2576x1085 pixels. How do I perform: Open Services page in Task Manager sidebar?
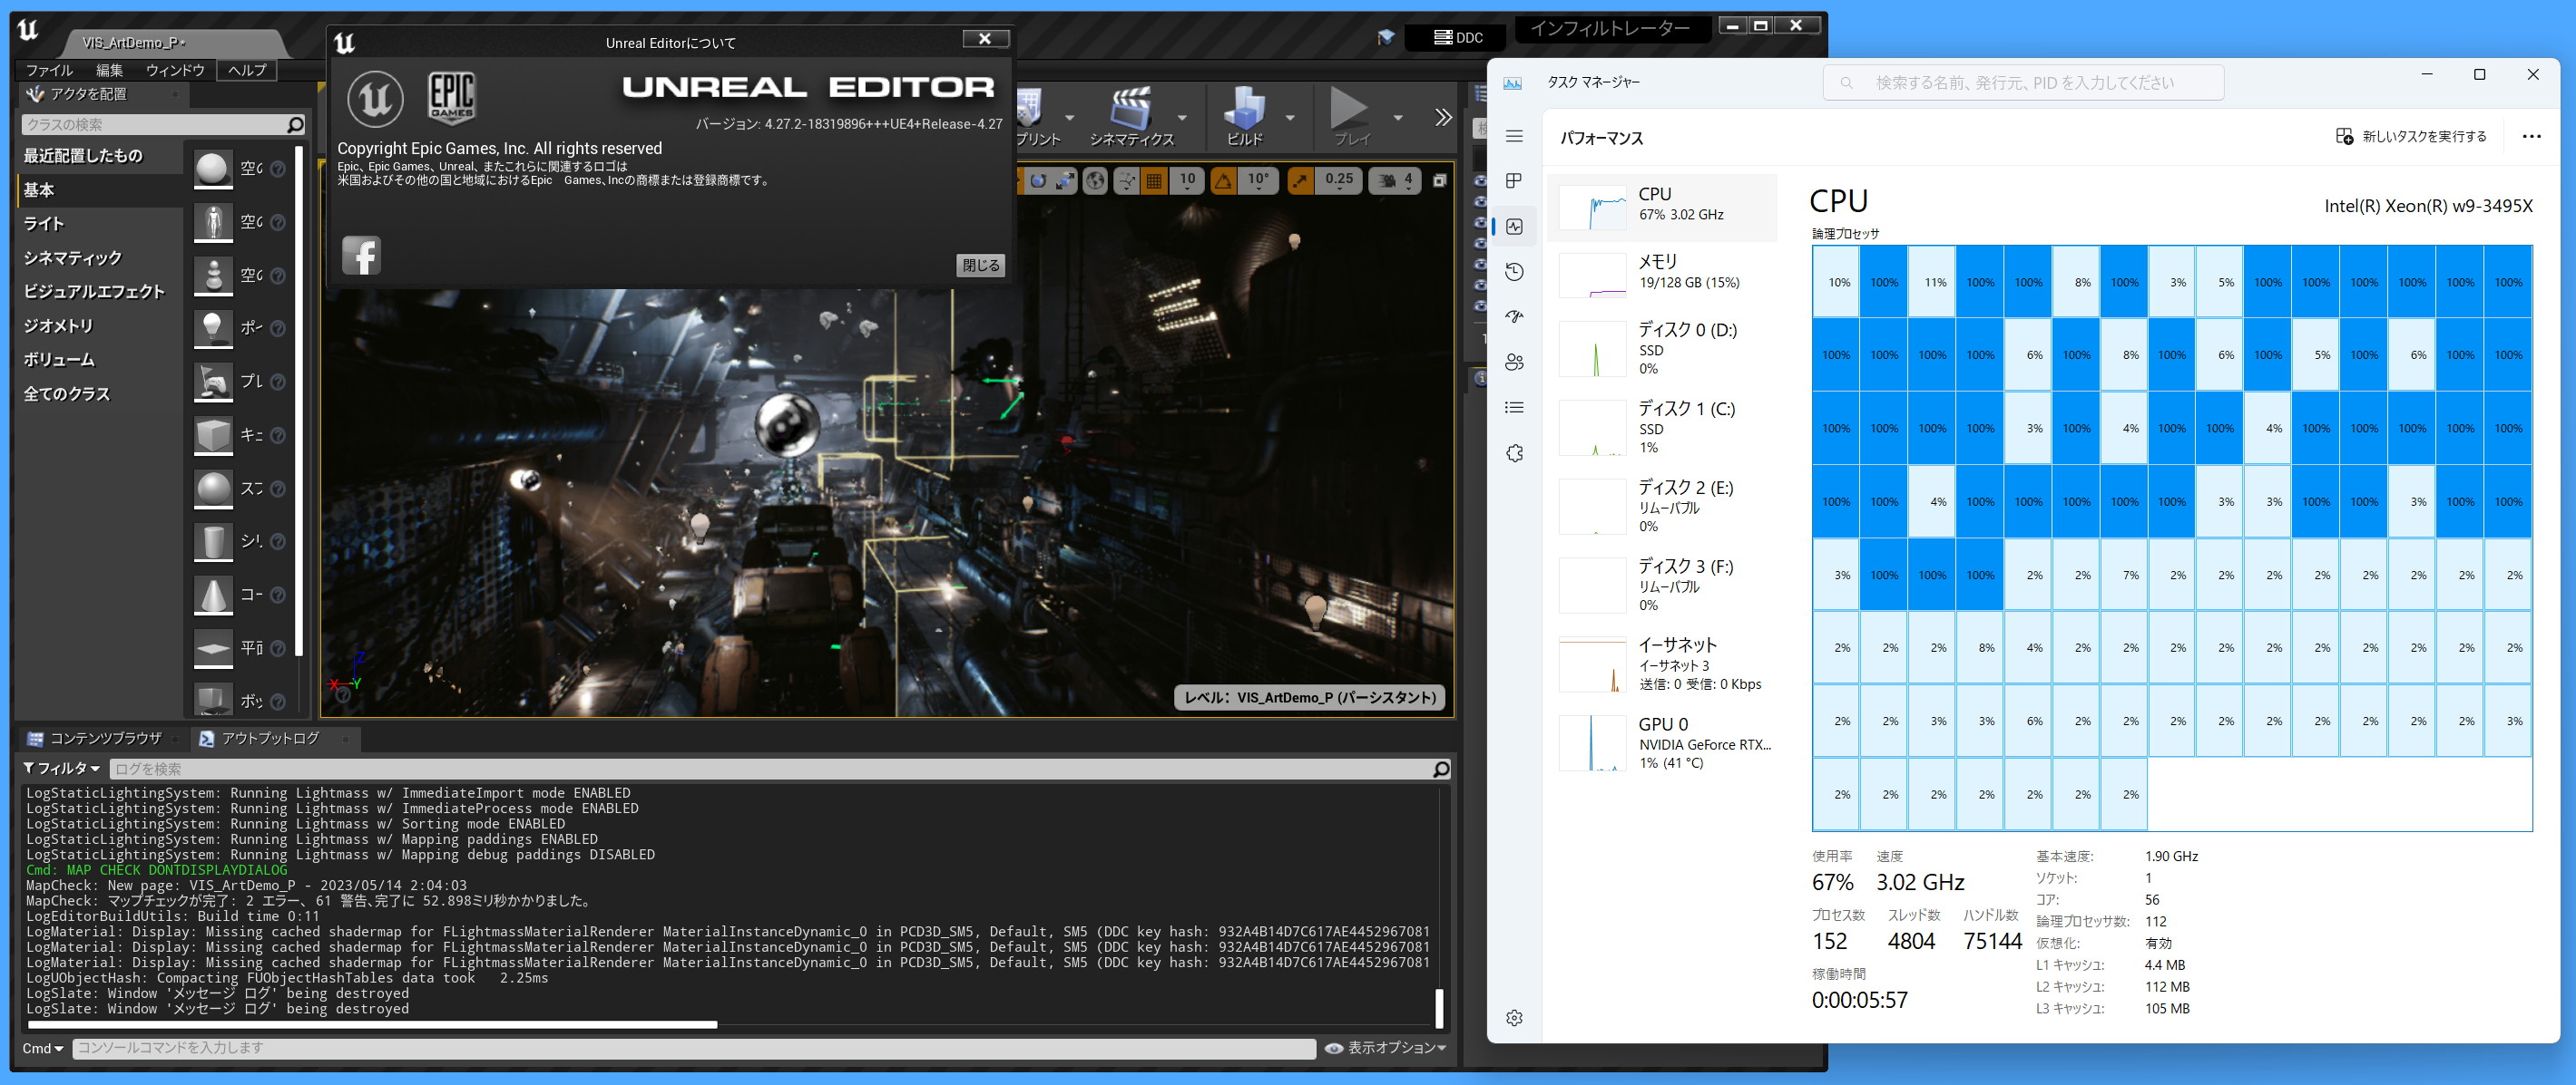click(x=1514, y=452)
